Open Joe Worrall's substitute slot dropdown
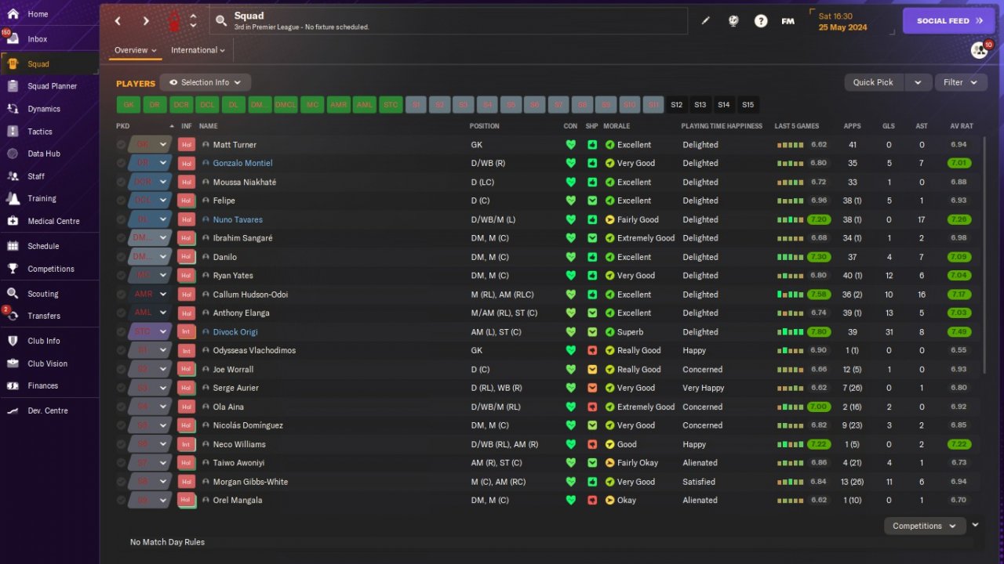 click(150, 370)
